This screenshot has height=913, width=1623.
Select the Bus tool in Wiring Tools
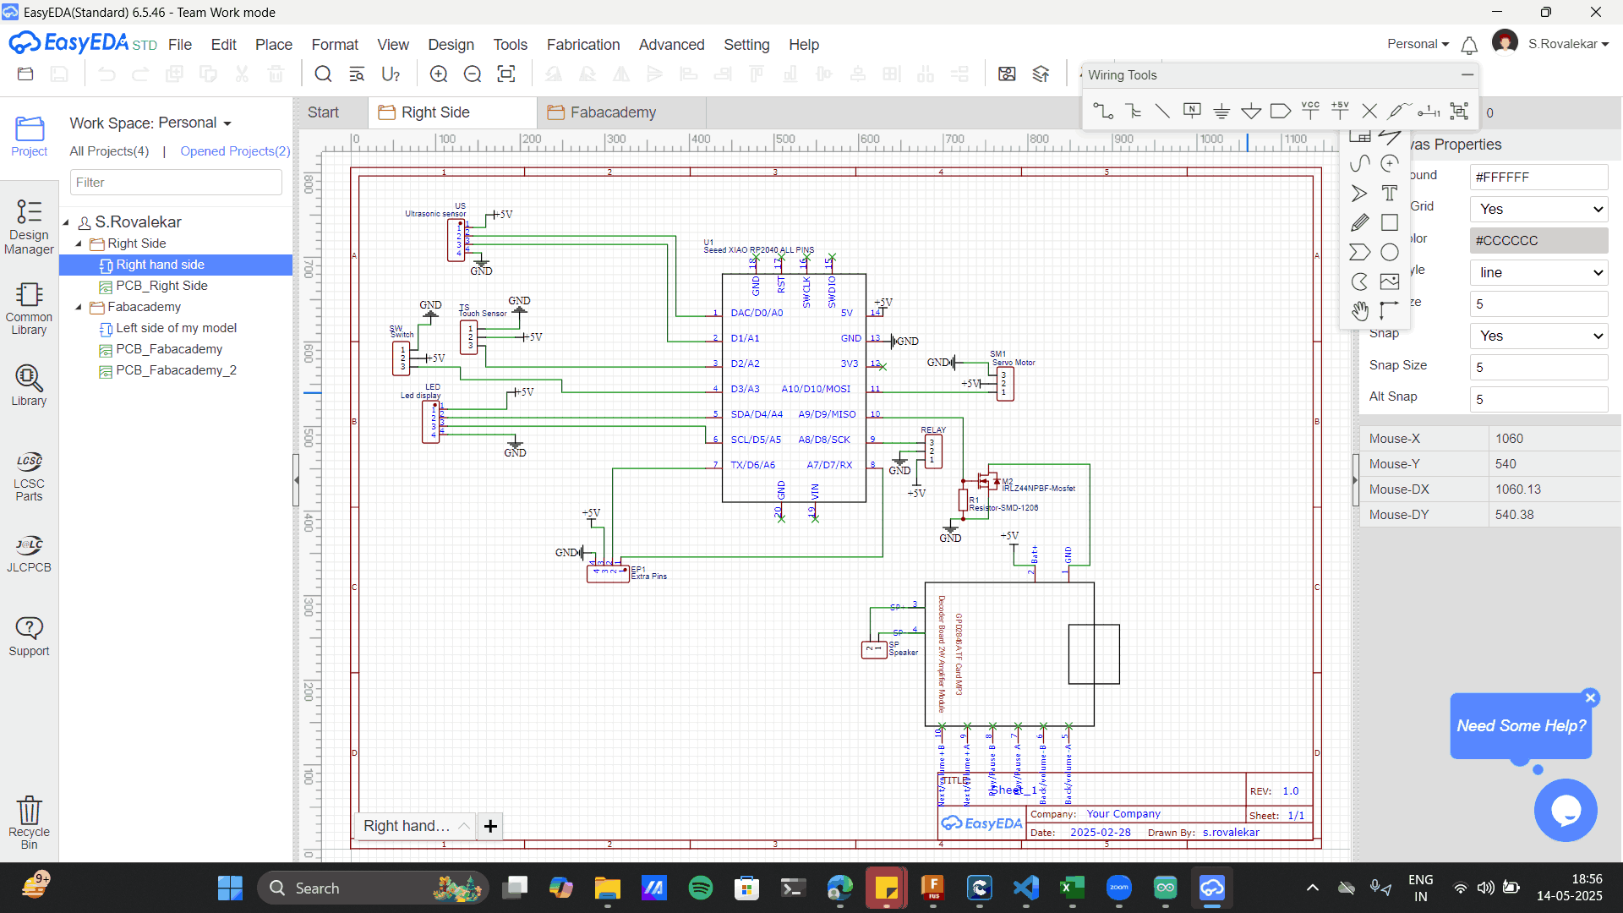coord(1134,111)
